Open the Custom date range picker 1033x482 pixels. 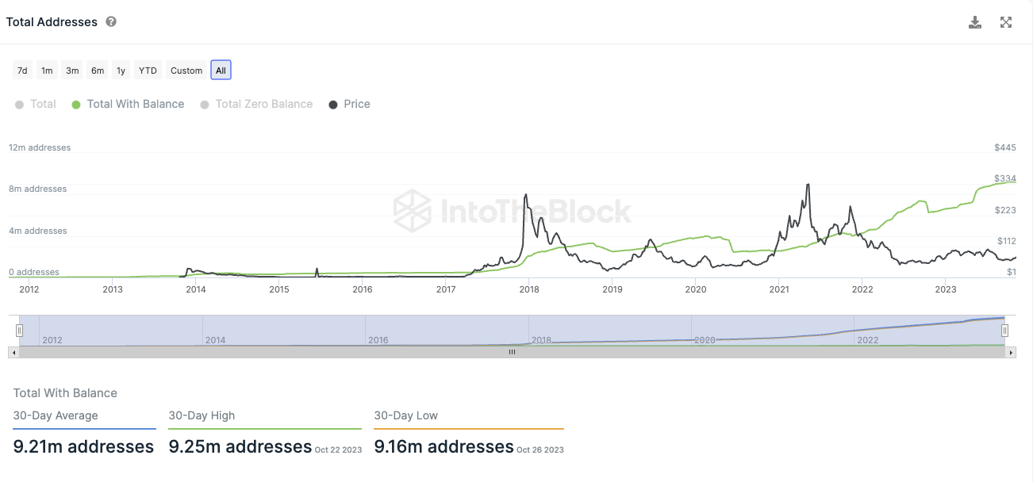coord(186,71)
